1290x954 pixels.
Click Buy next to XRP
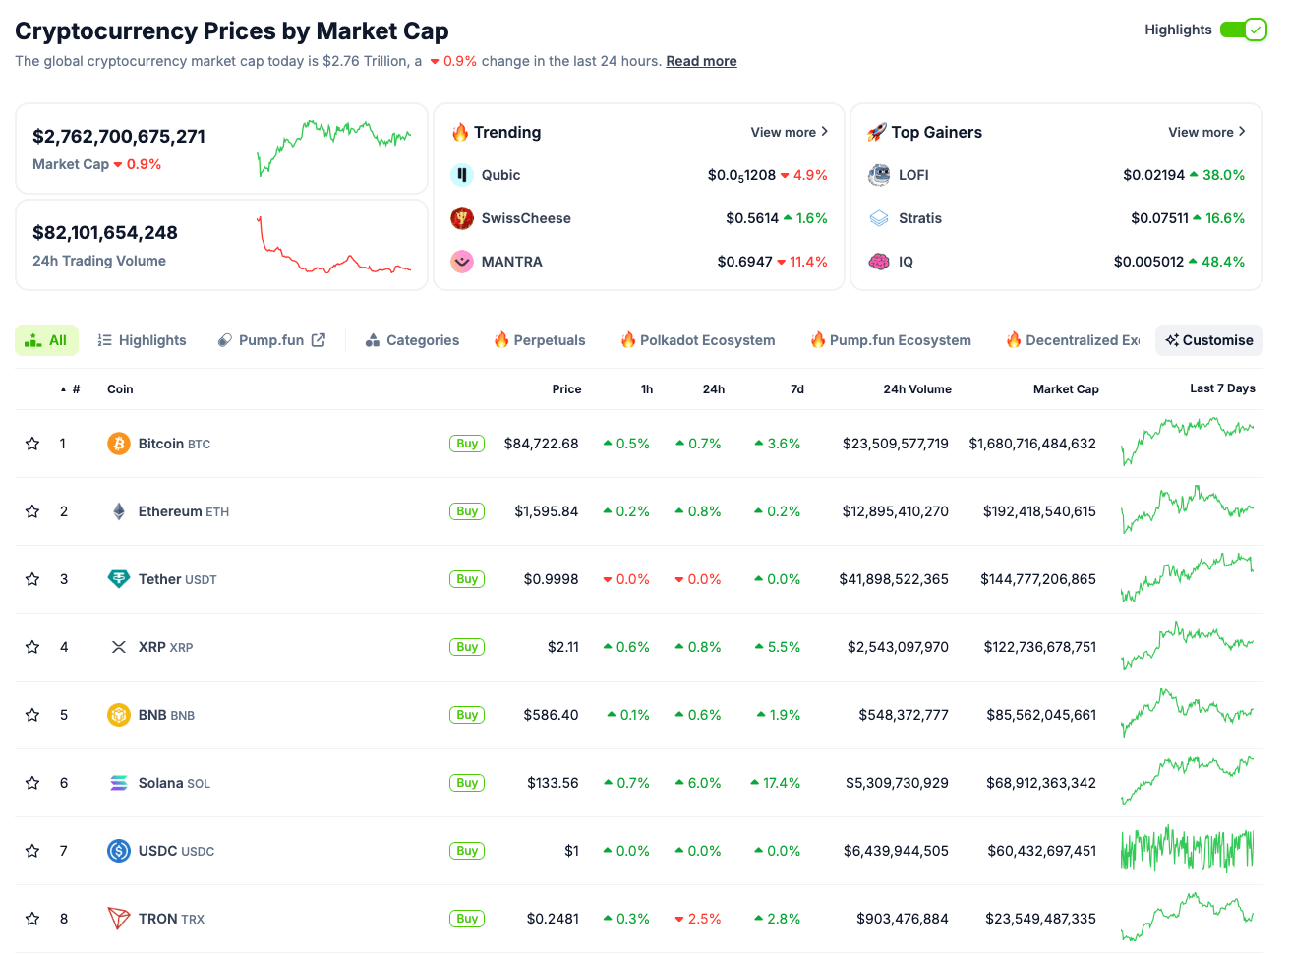pos(466,647)
